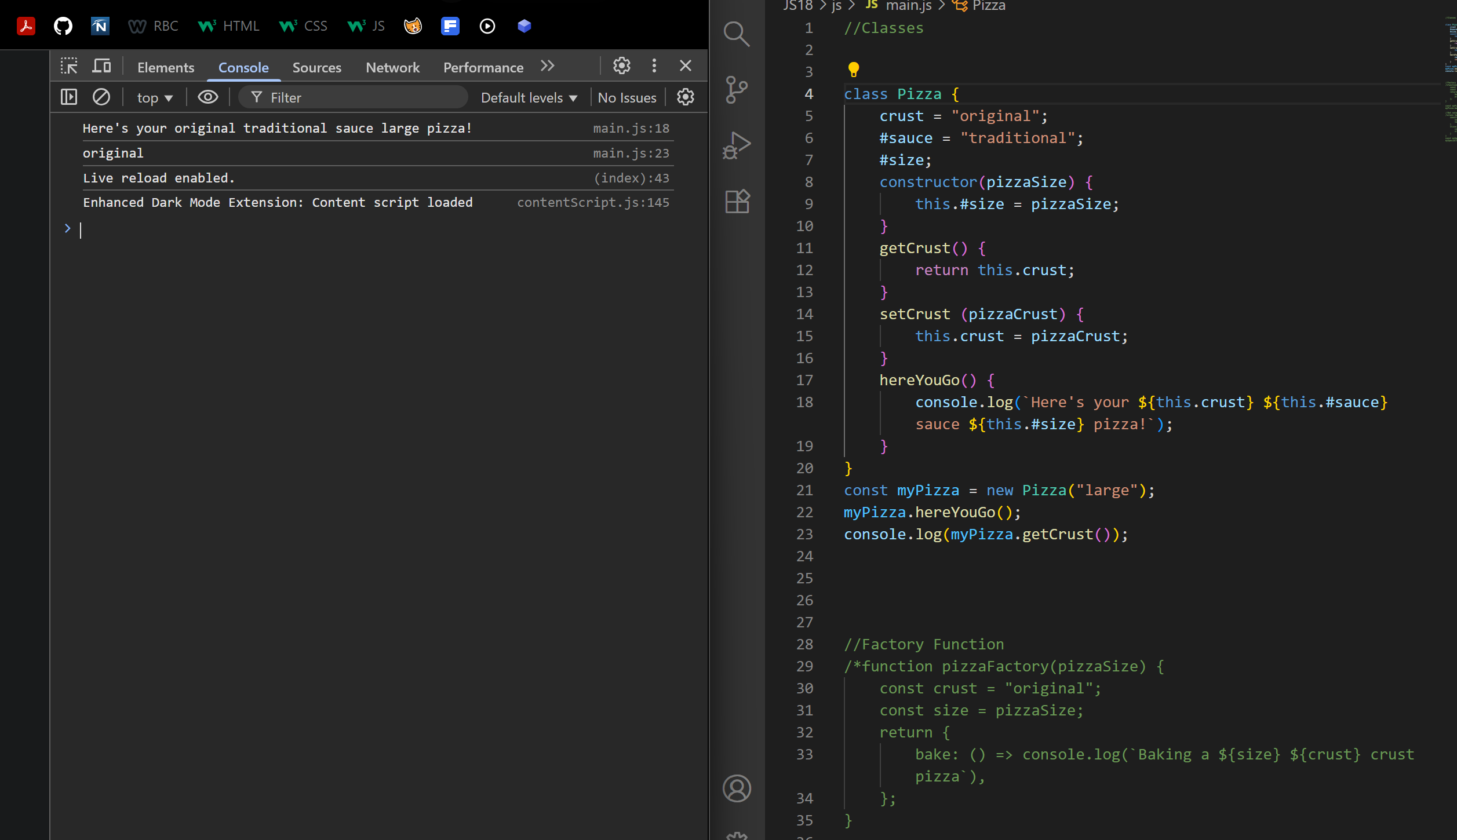Toggle device toolbar emulation icon

(101, 66)
